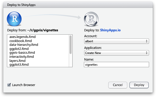Image resolution: width=156 pixels, height=97 pixels.
Task: Click the file list scrollbar thumb
Action: click(x=71, y=45)
